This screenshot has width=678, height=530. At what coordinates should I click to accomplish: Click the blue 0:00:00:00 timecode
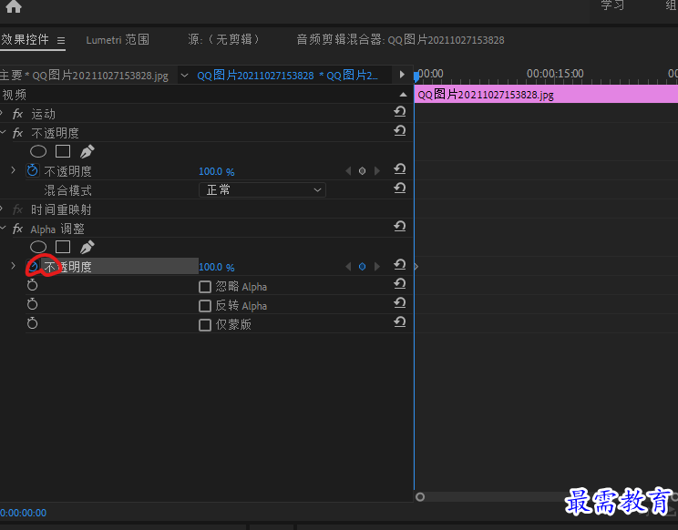coord(24,513)
